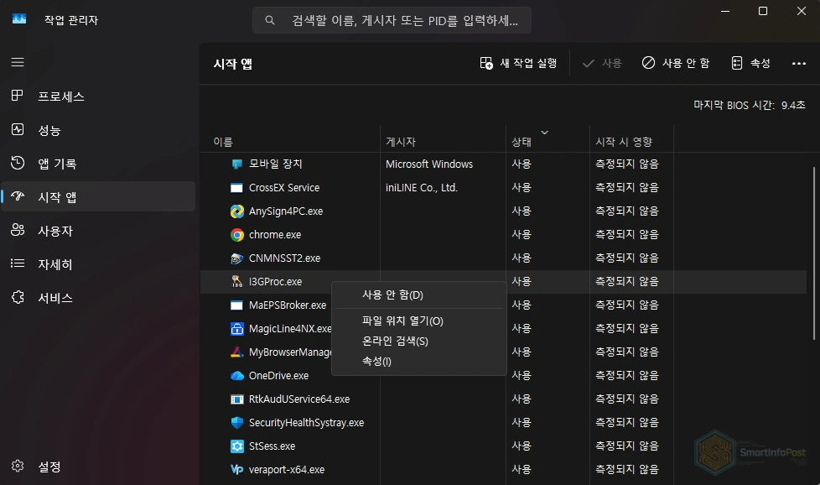Image resolution: width=820 pixels, height=485 pixels.
Task: Click the I3GProc.exe icon
Action: tap(237, 281)
